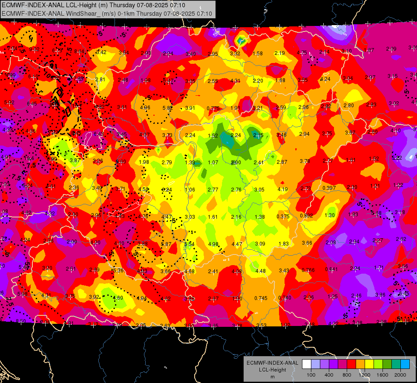Click the wind shear value 0.892

click(306, 216)
